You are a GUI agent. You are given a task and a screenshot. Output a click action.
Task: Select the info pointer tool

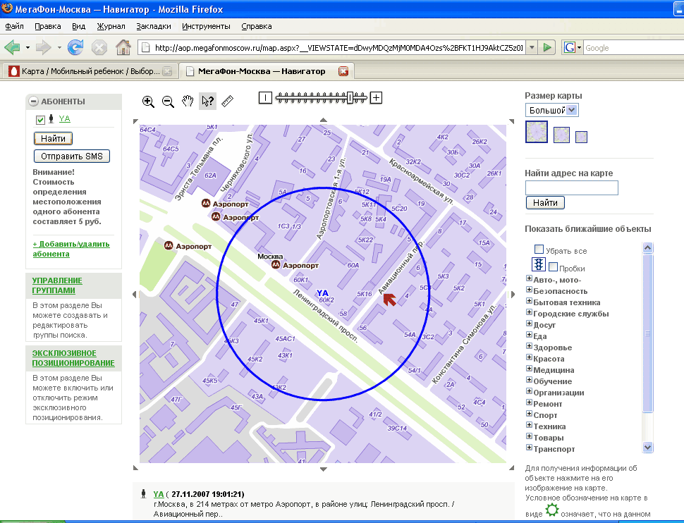click(x=207, y=101)
